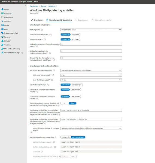The height and width of the screenshot is (163, 155).
Task: Focus Rückstellungszeitraum für Qualitätsupdates field
Action: tap(91, 44)
